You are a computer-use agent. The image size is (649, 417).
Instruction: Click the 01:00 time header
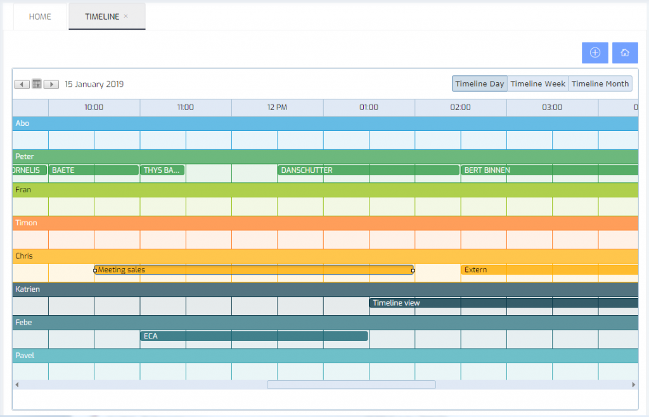click(369, 108)
